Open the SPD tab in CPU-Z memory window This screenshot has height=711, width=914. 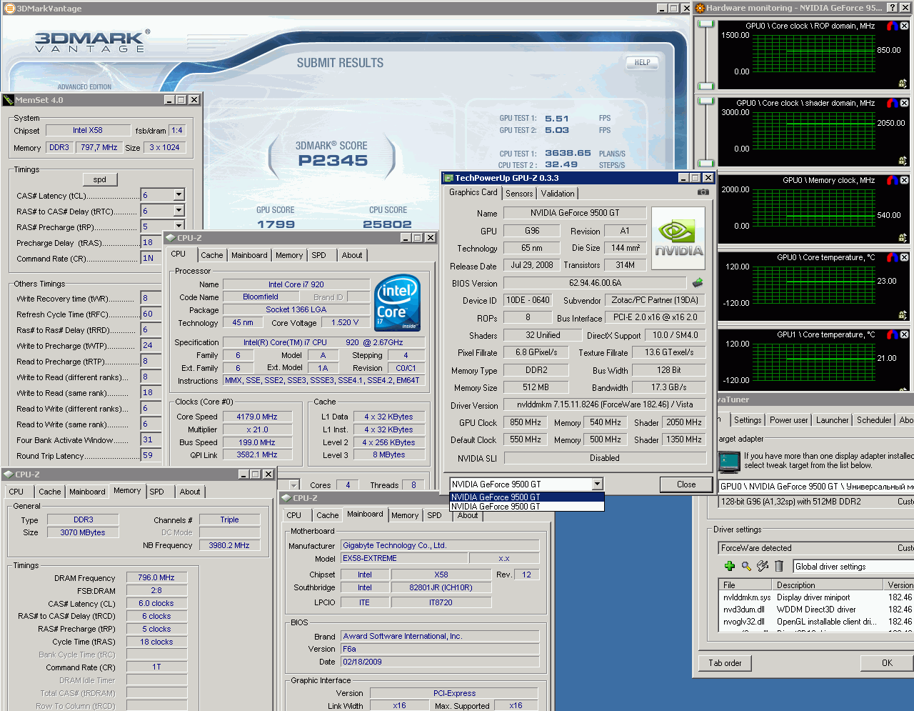point(157,492)
